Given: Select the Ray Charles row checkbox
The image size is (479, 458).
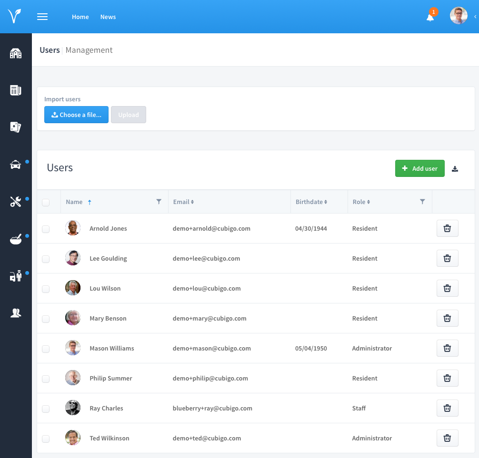Looking at the screenshot, I should [x=46, y=409].
